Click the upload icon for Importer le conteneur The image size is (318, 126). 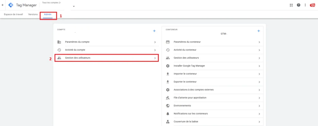click(x=167, y=74)
